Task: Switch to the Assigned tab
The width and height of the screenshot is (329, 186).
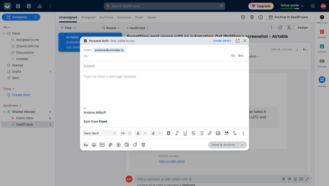Action: click(88, 17)
